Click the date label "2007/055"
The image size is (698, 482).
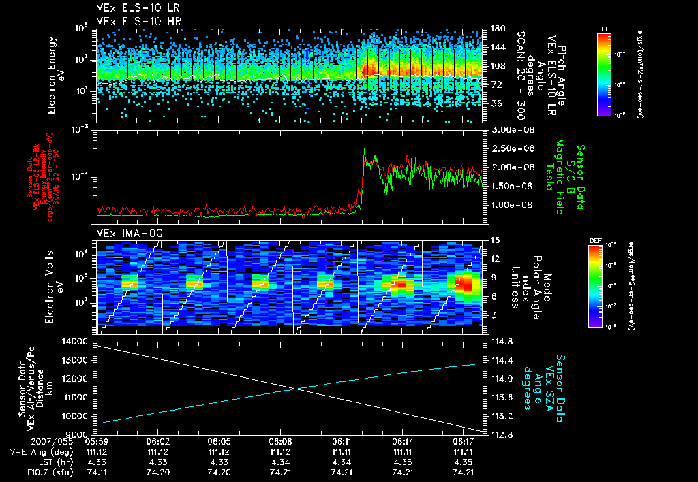(52, 442)
